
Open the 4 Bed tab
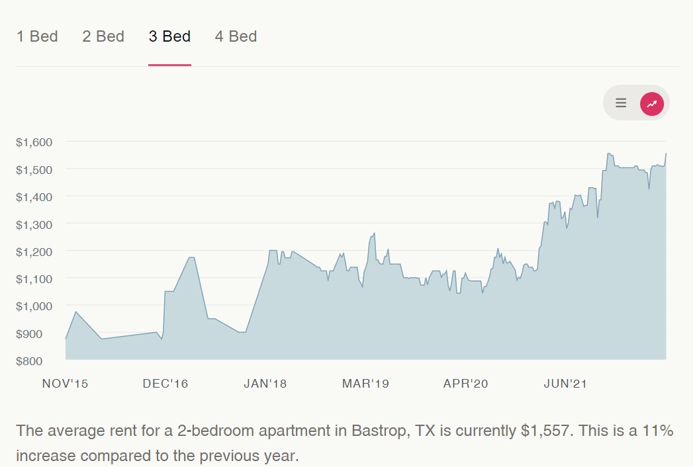point(236,36)
